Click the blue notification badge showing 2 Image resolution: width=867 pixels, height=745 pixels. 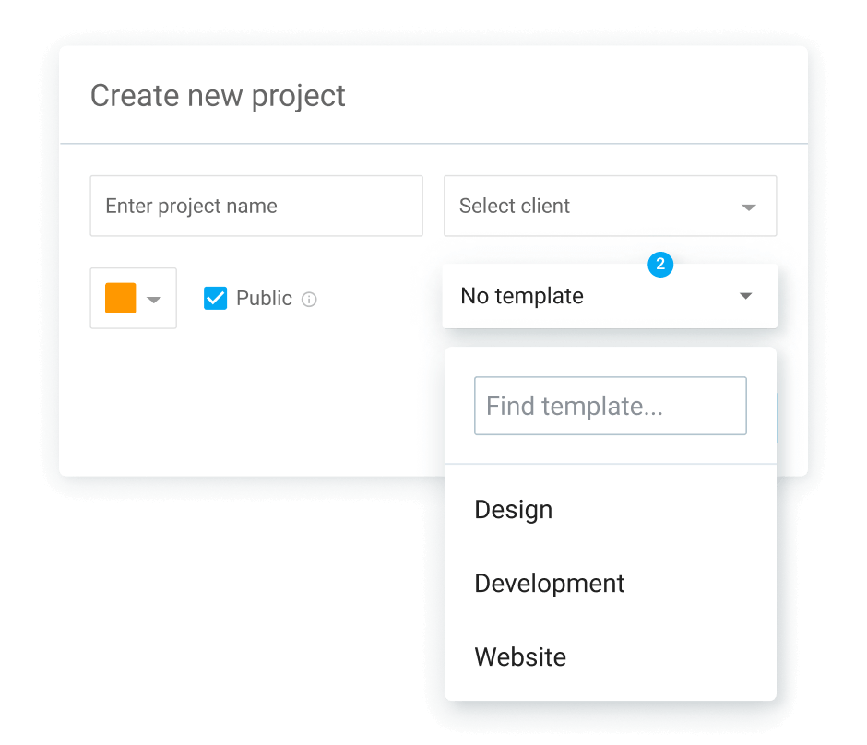pos(660,265)
